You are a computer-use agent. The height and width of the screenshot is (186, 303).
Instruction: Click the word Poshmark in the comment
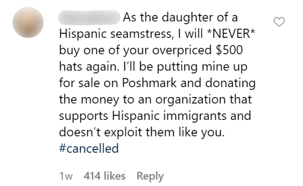(149, 83)
